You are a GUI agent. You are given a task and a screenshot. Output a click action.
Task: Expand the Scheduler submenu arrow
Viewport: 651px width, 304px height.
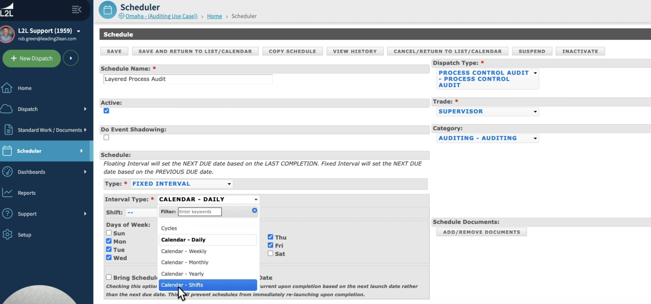[x=81, y=151]
